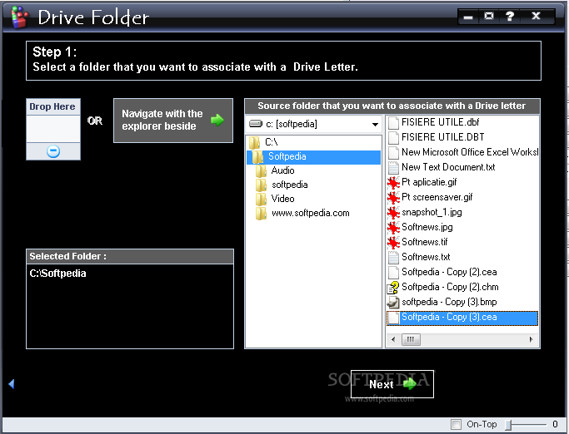
Task: Adjust the transparency slider at bottom right
Action: click(x=509, y=424)
